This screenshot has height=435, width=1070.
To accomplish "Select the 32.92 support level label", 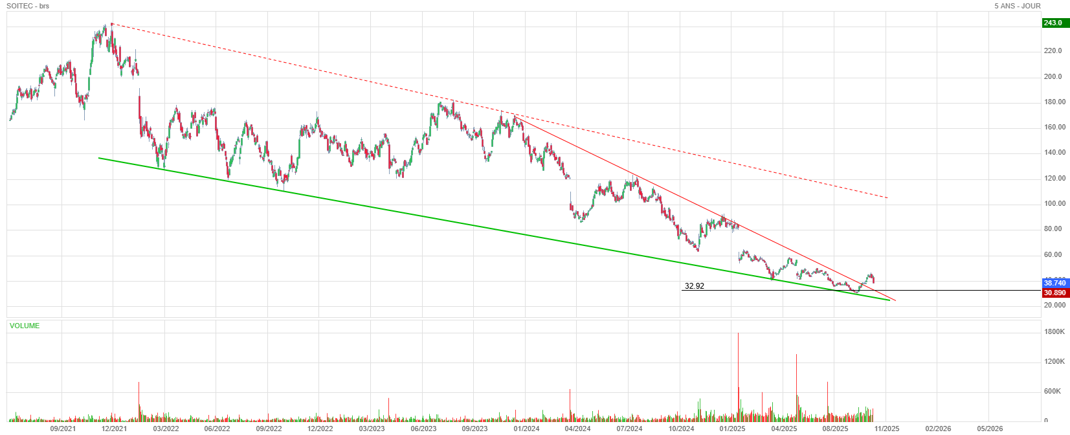I will pyautogui.click(x=694, y=285).
